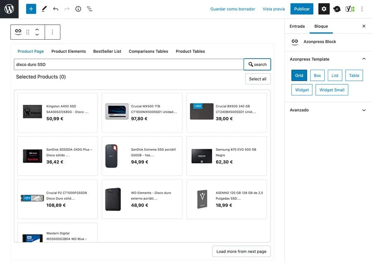Open the WordPress logo menu
This screenshot has width=372, height=263.
tap(9, 9)
